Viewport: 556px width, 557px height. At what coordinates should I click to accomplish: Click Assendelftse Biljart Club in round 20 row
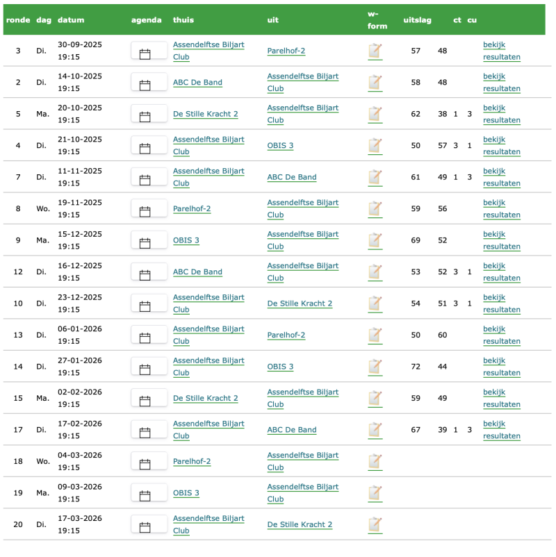[208, 524]
